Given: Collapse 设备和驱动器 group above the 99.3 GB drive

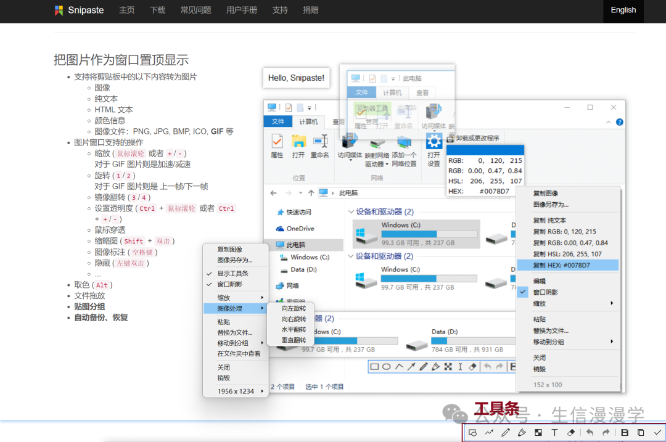Looking at the screenshot, I should 351,212.
